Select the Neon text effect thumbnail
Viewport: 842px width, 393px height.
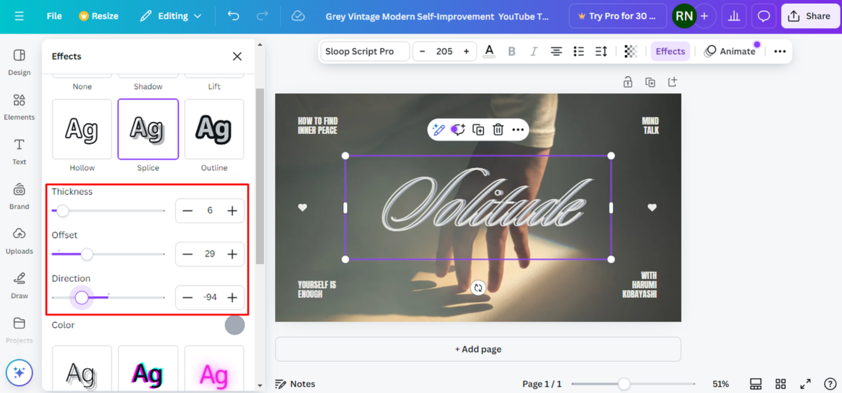[214, 373]
